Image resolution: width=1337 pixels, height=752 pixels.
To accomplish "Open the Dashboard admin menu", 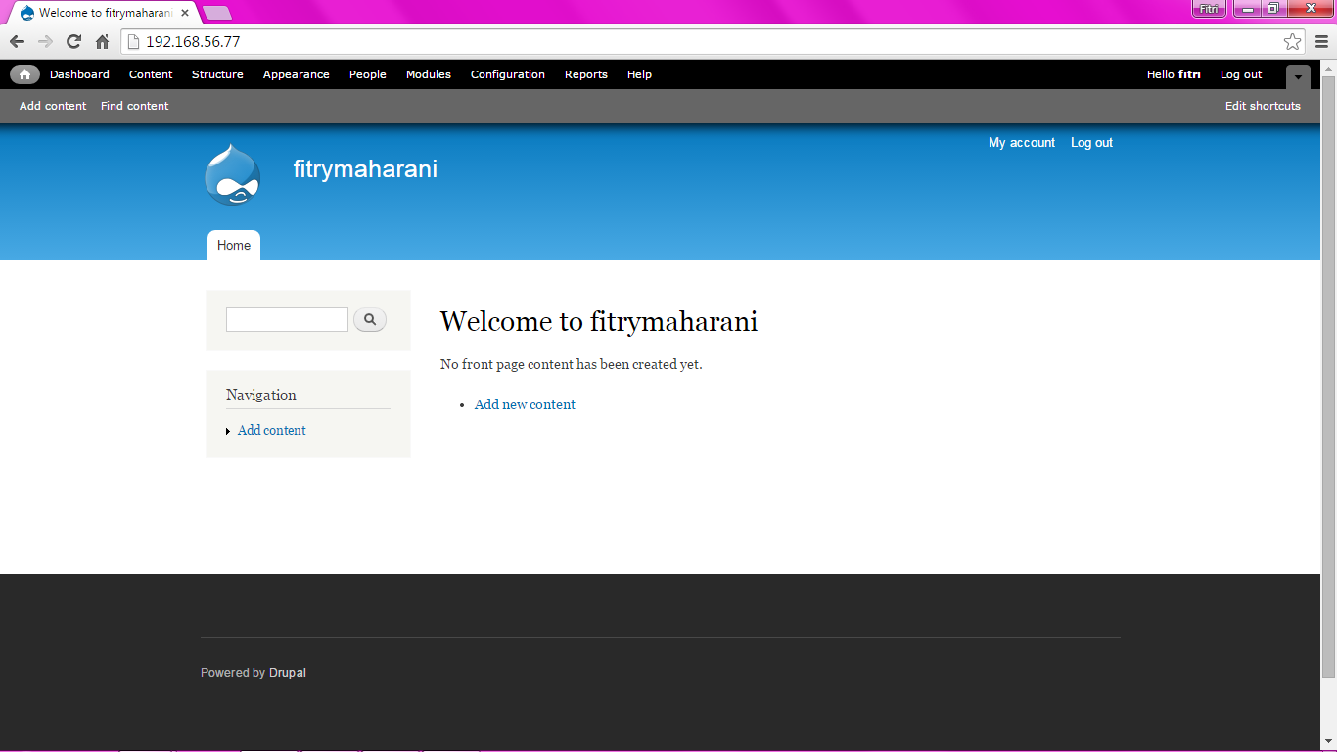I will coord(79,74).
